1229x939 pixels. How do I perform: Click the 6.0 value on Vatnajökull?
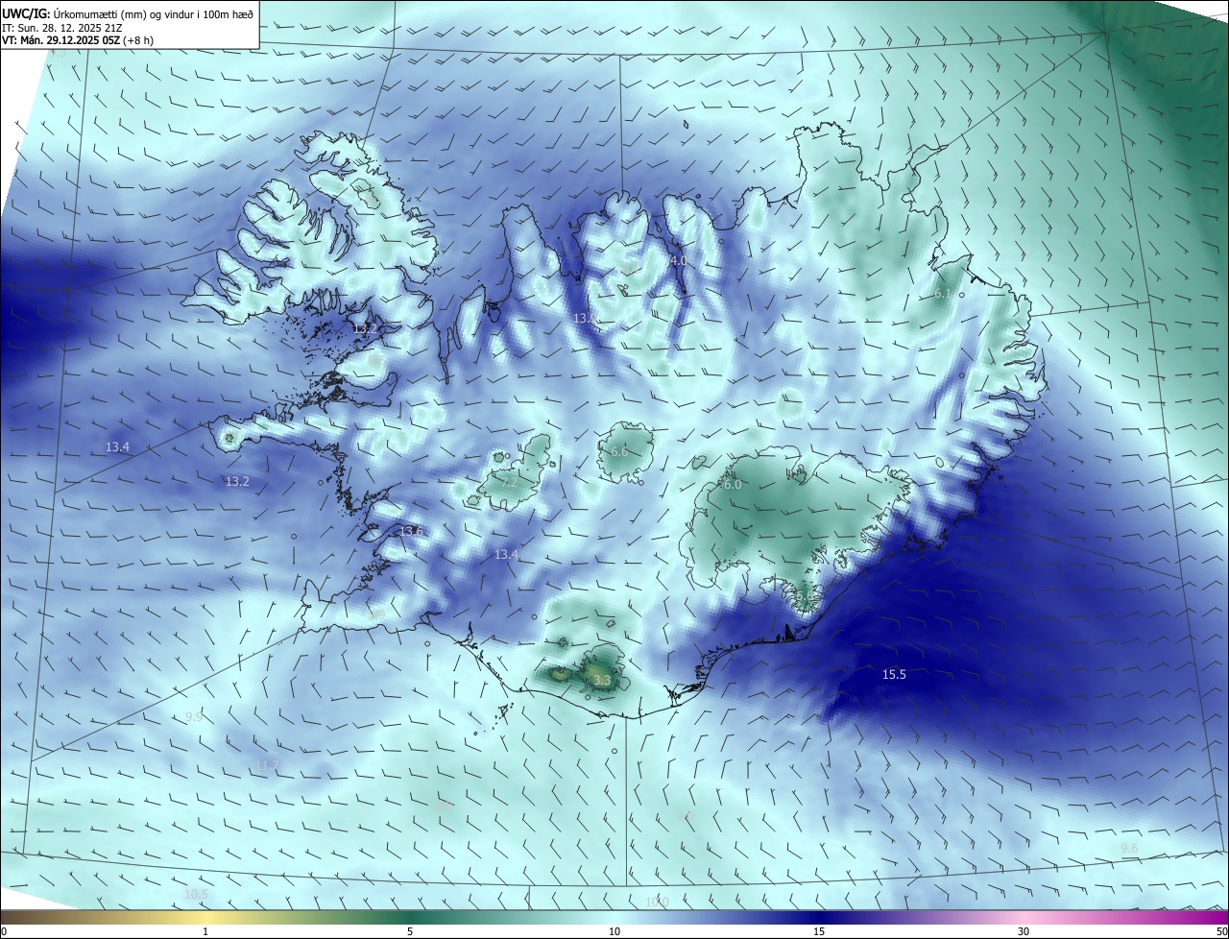[733, 485]
